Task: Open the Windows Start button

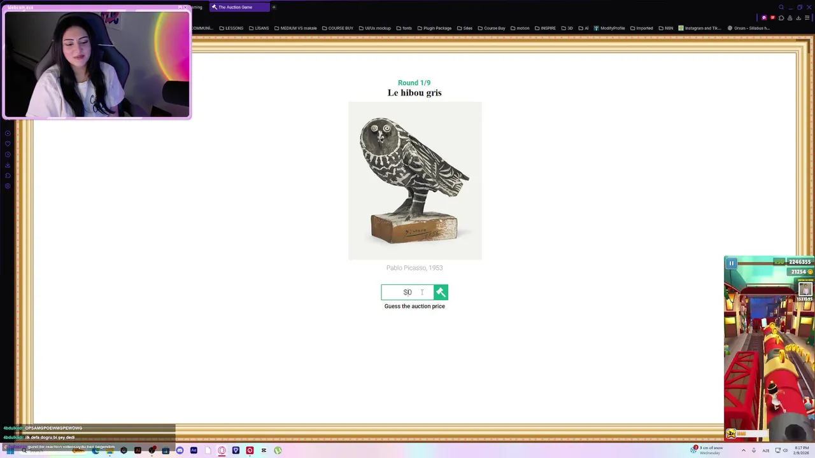Action: click(10, 450)
